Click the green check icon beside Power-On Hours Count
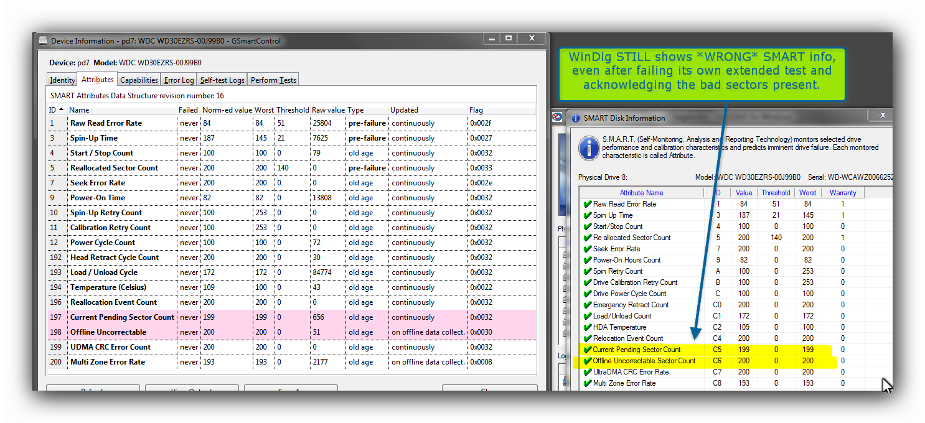The width and height of the screenshot is (925, 423). click(x=587, y=260)
